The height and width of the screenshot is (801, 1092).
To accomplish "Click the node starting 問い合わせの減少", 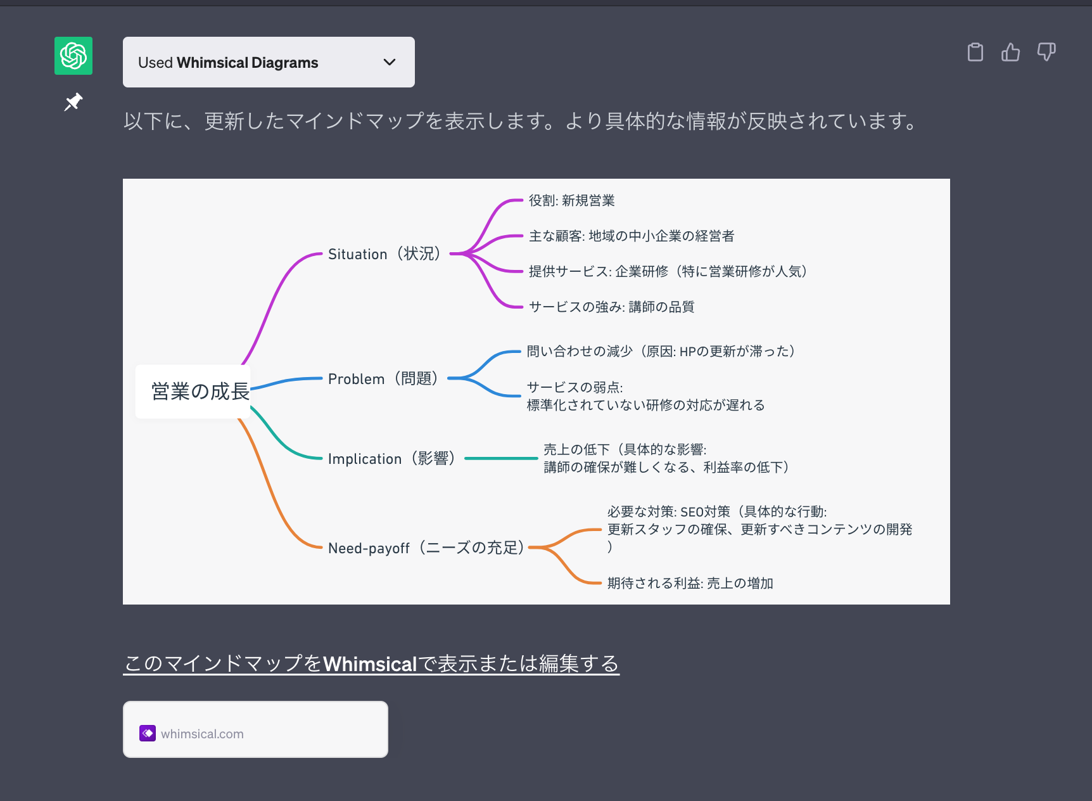I will (662, 352).
